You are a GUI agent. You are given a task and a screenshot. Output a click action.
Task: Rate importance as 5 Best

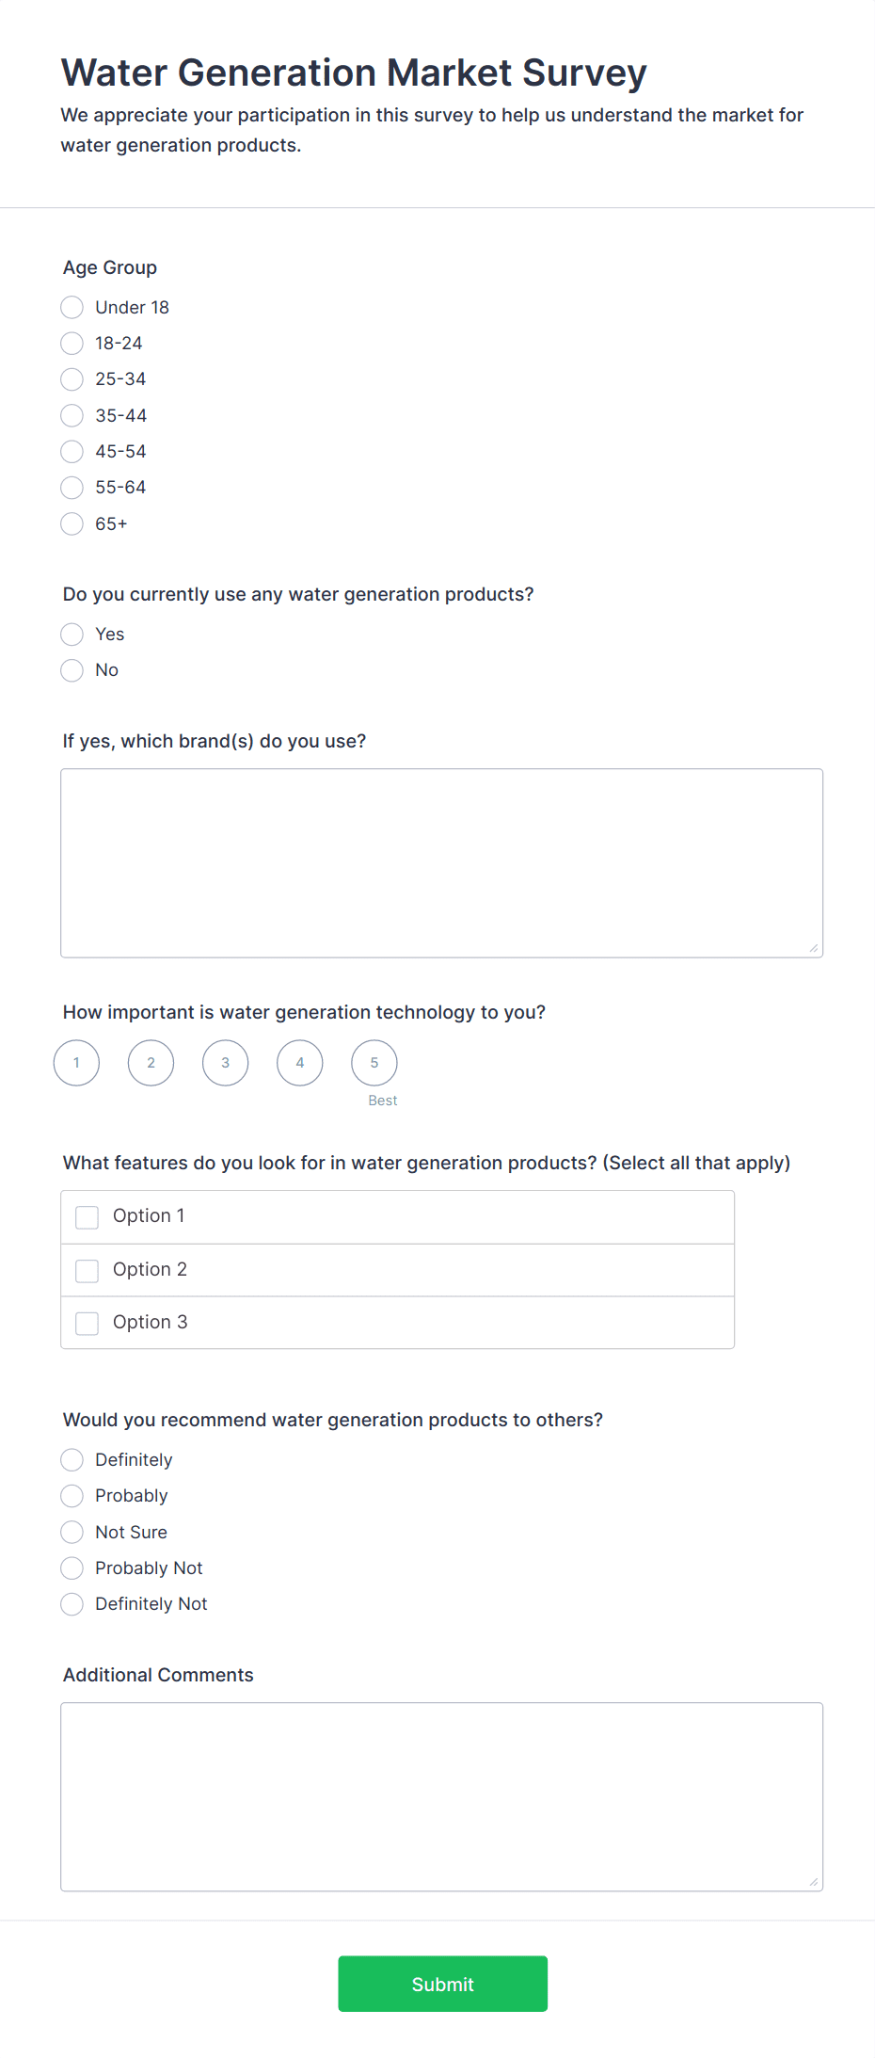[374, 1063]
